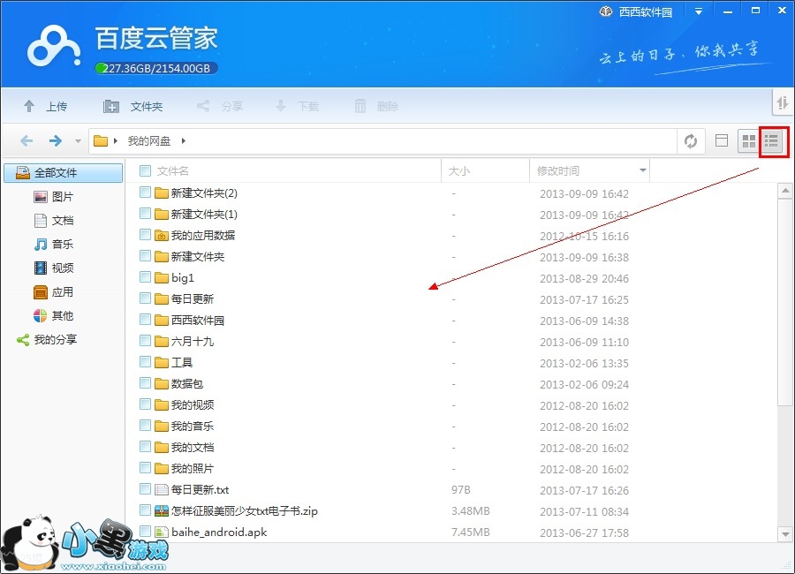The width and height of the screenshot is (795, 574).
Task: Click the 新建文件夹(2) folder icon
Action: pos(162,193)
